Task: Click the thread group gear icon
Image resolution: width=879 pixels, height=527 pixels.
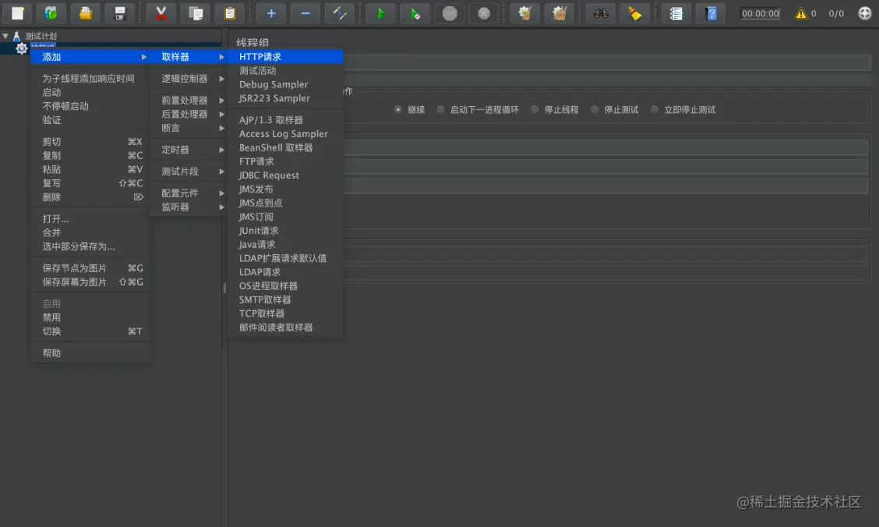Action: (x=21, y=49)
